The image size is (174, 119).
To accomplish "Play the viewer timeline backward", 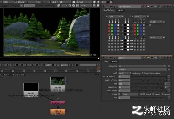I will click(7, 65).
